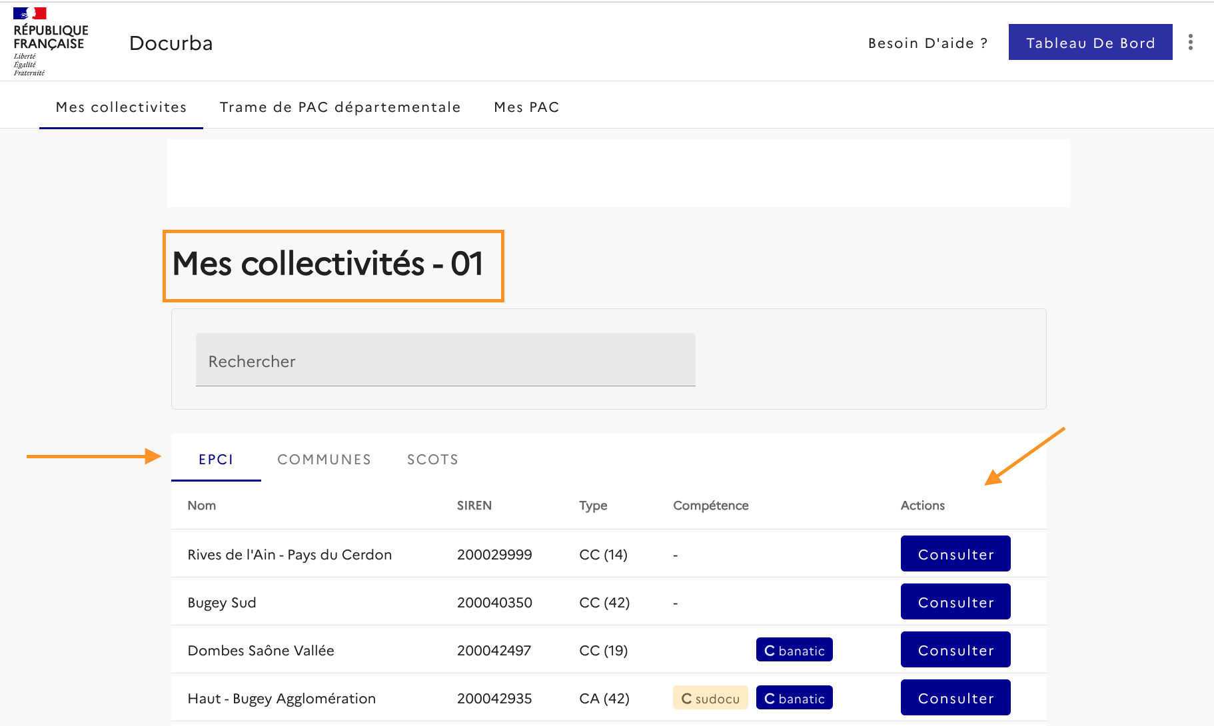Switch to the Mes PAC tab

tap(526, 107)
